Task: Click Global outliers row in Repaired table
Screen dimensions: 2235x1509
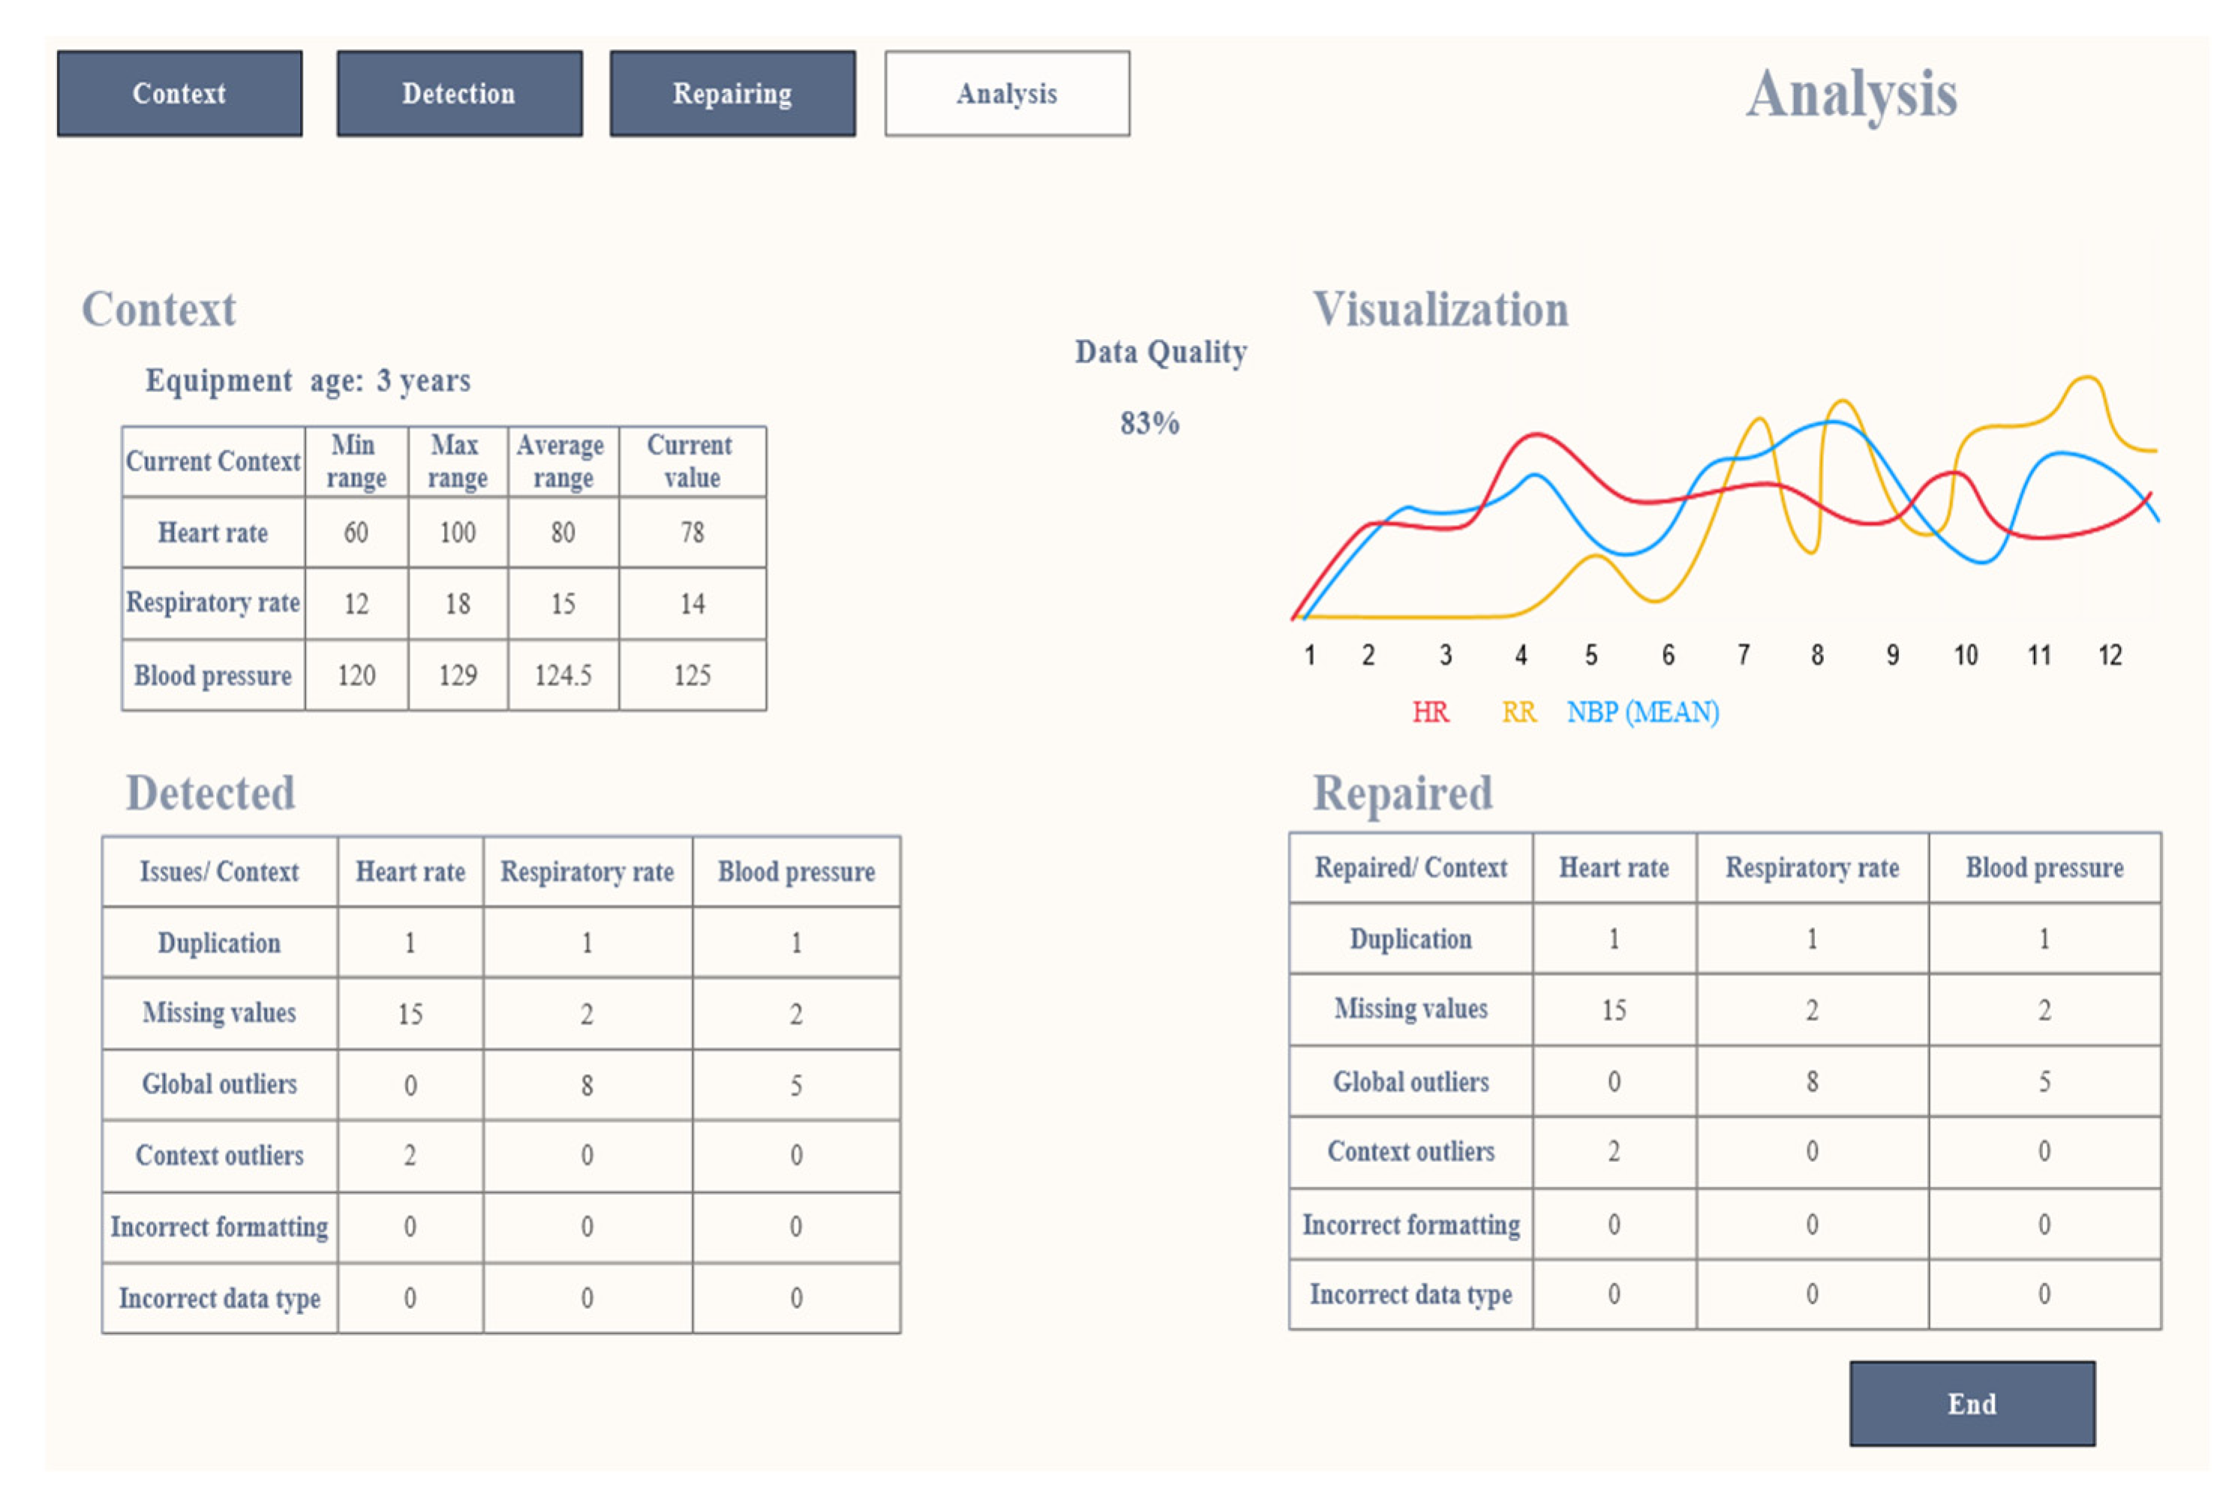Action: 1410,1082
